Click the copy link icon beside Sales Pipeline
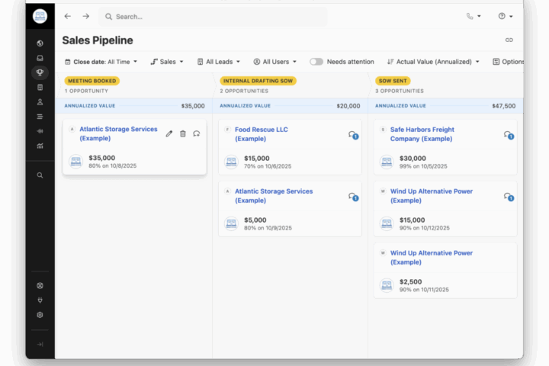Image resolution: width=549 pixels, height=366 pixels. click(509, 40)
